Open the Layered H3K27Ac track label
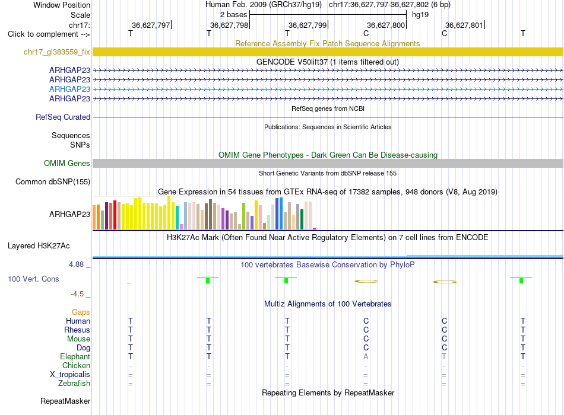The width and height of the screenshot is (564, 415). [x=39, y=246]
